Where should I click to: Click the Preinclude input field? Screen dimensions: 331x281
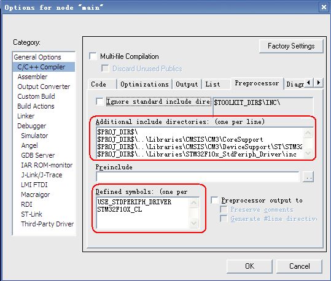pyautogui.click(x=198, y=176)
